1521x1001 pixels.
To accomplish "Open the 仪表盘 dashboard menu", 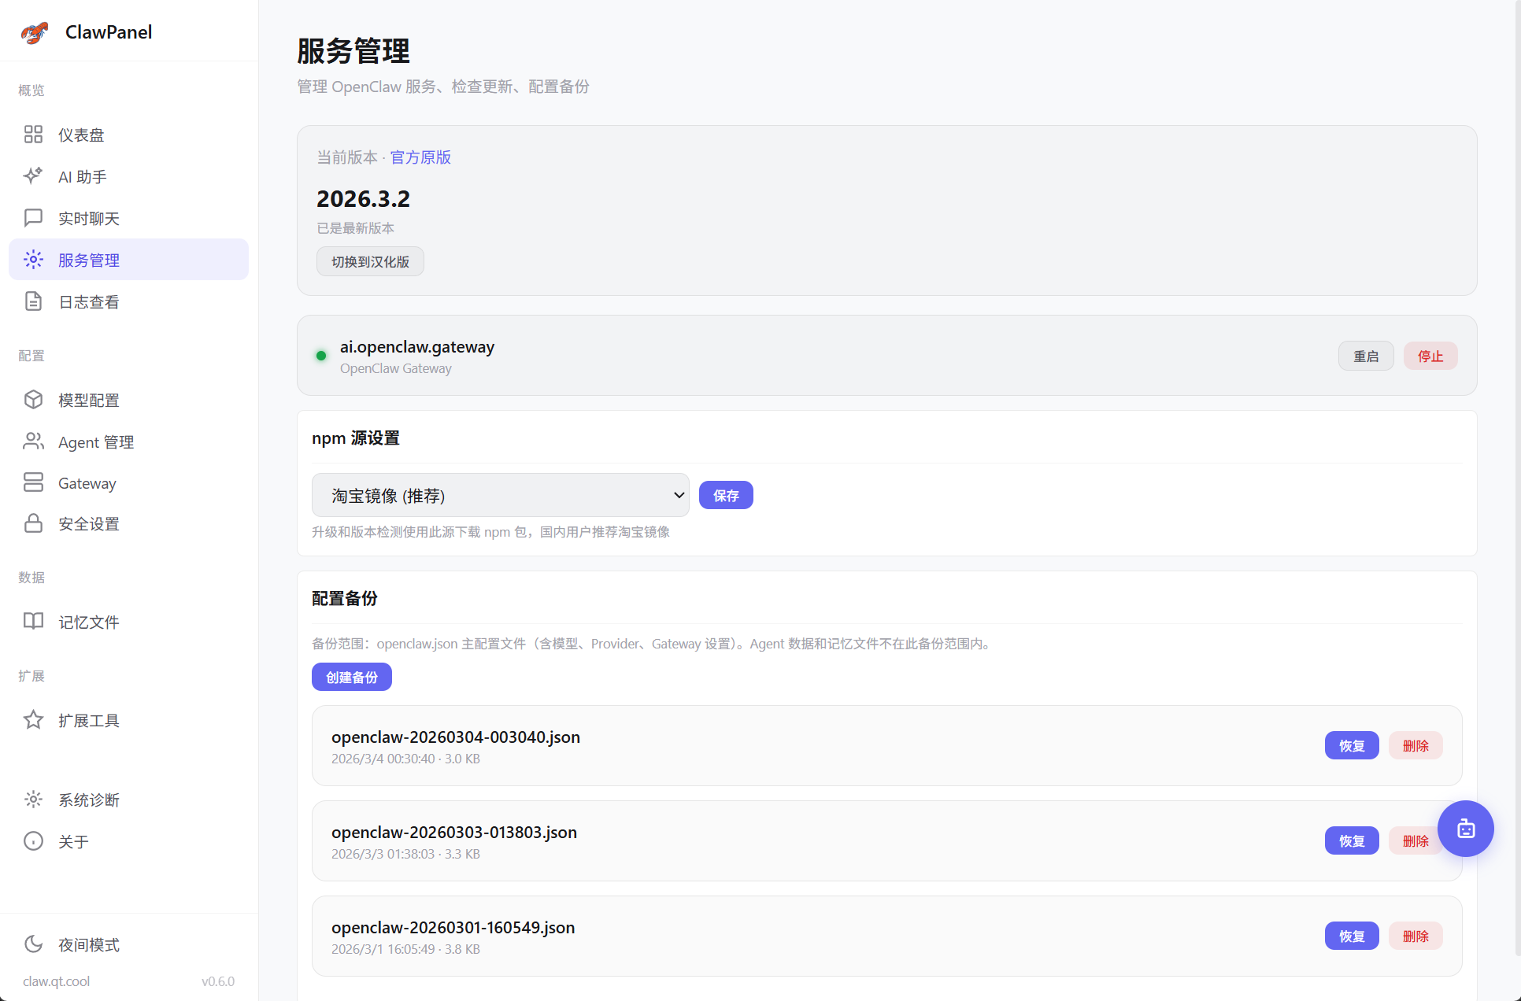I will click(x=128, y=135).
